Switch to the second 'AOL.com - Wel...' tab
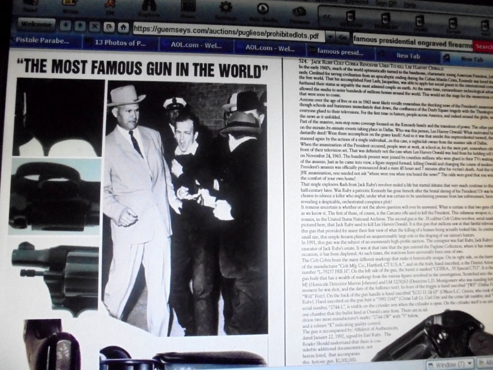Screen dimensions: 493x370 click(x=270, y=48)
